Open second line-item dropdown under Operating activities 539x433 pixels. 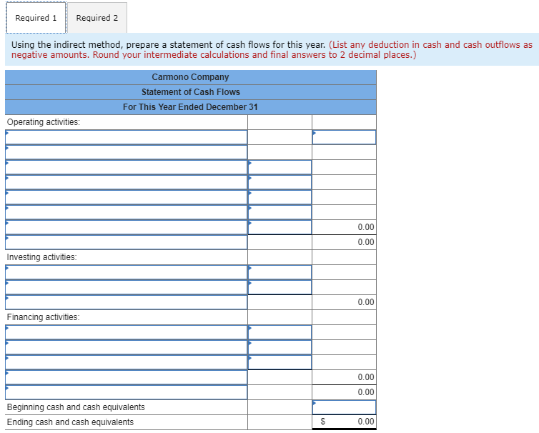tap(126, 152)
